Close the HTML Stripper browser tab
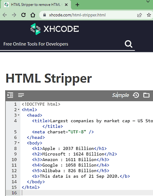 [66, 5]
